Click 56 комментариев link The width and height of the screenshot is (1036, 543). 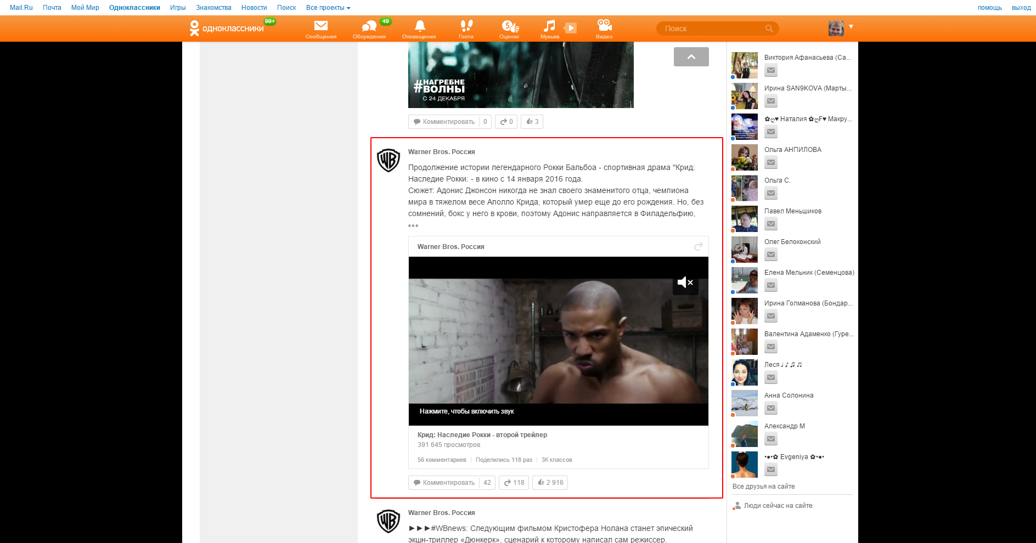442,460
